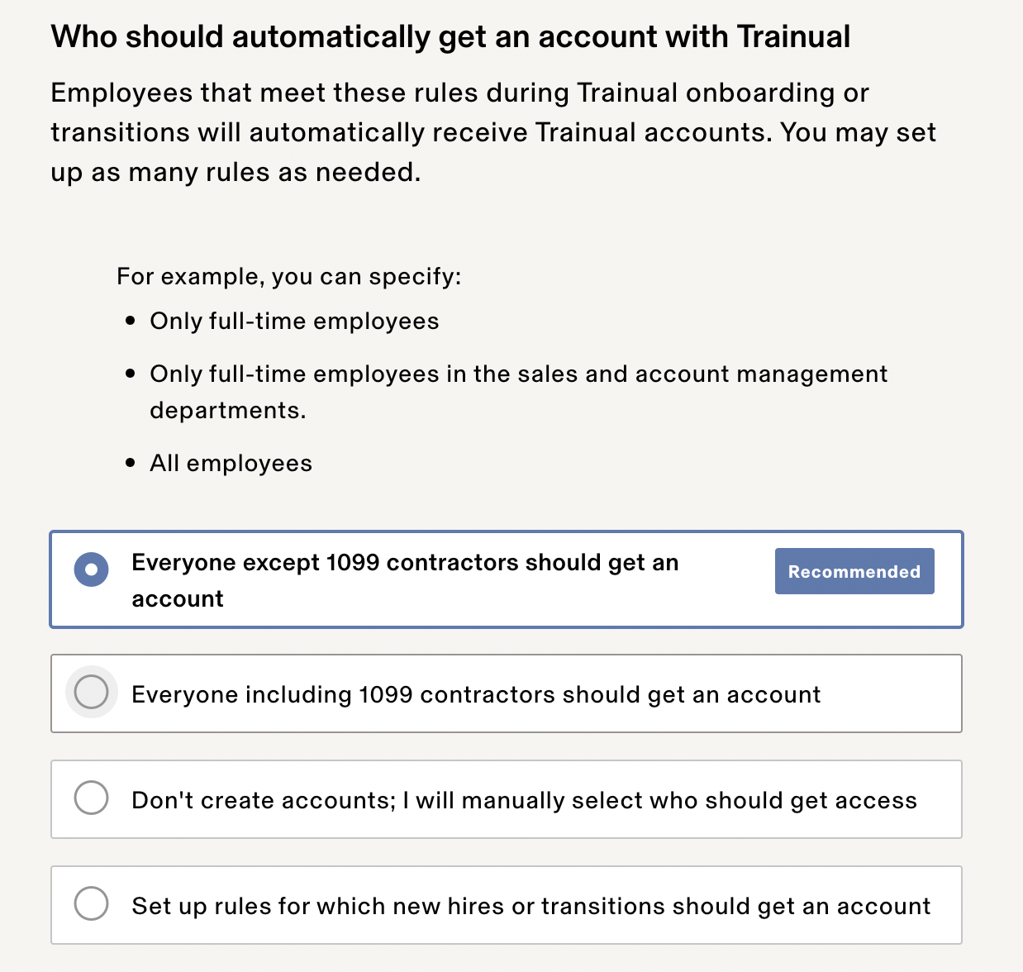Screen dimensions: 1023x972
Task: Click the word 'account' on the first option's second line
Action: pos(178,599)
